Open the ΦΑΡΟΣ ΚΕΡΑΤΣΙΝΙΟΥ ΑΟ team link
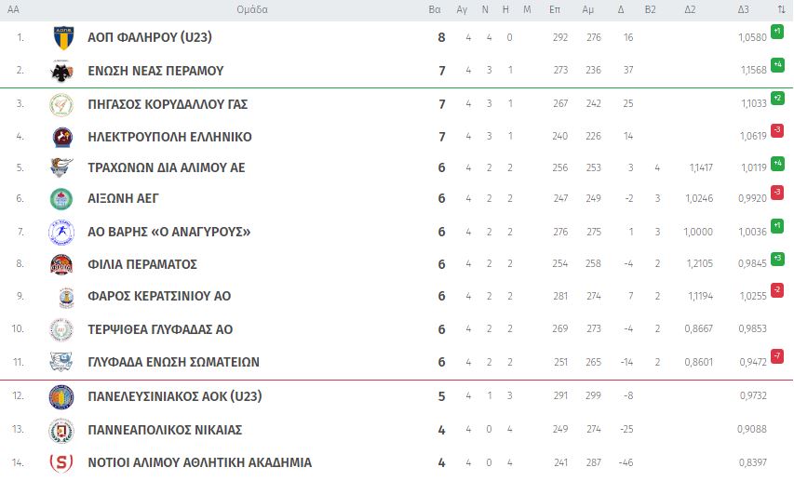794x481 pixels. (x=158, y=297)
